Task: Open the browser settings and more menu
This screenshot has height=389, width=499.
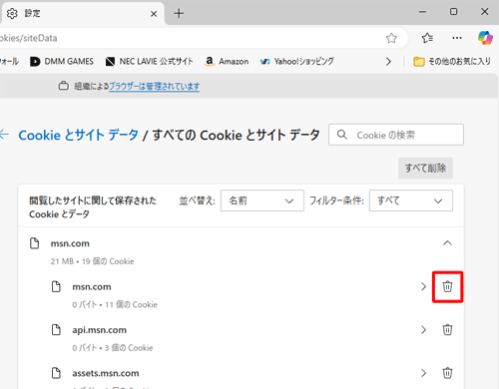Action: pos(457,38)
